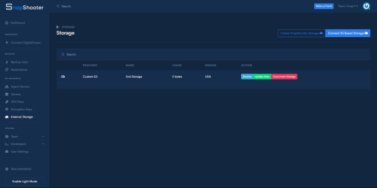Screen dimensions: 377x188
Task: Click the '2nd Storage' name cell
Action: [134, 77]
